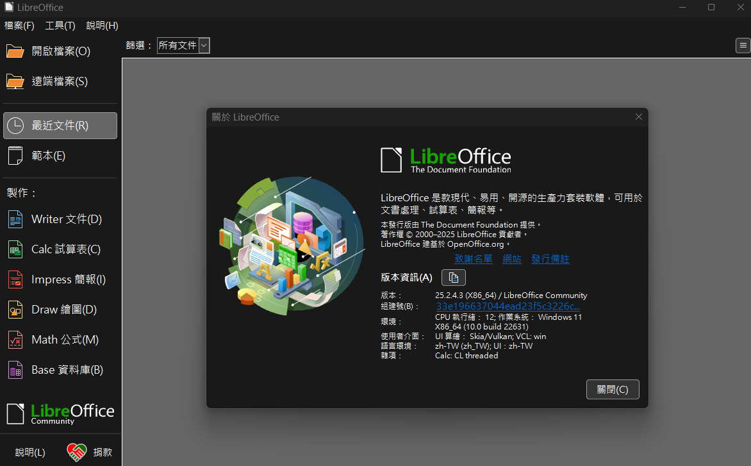The image size is (751, 466).
Task: Click the Base database icon
Action: (15, 370)
